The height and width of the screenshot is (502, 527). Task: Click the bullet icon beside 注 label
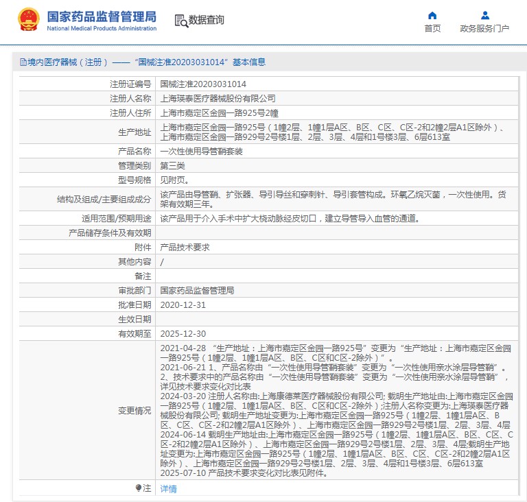coord(138,488)
